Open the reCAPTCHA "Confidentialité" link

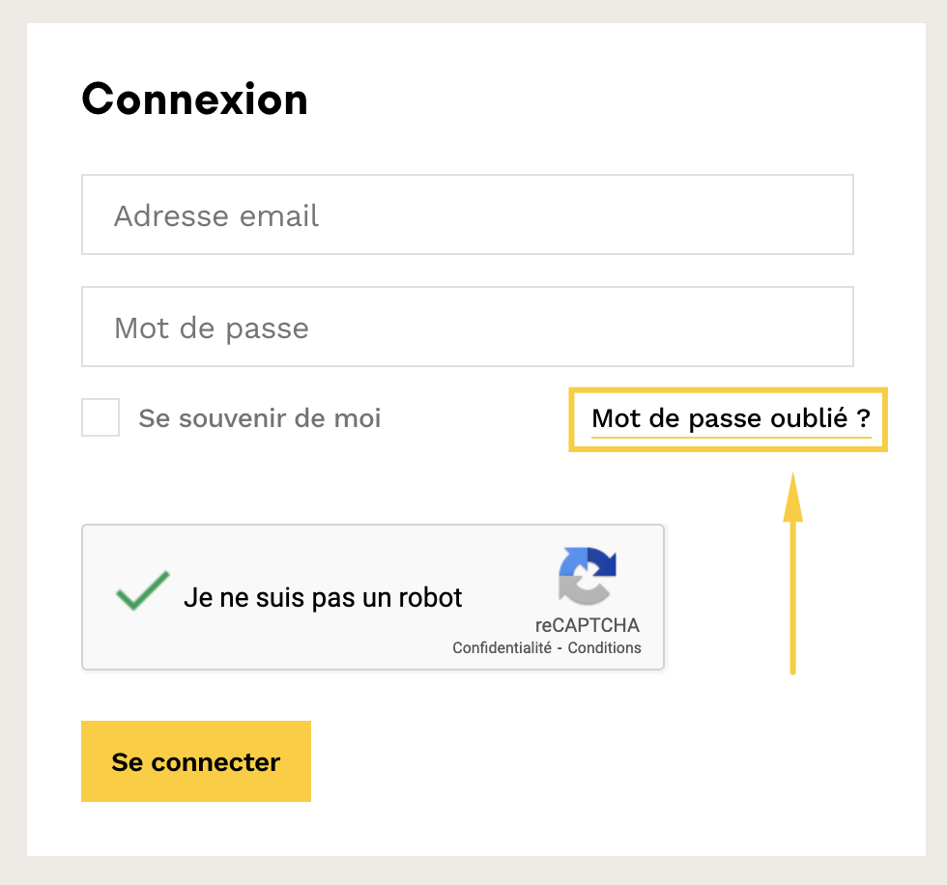tap(501, 648)
